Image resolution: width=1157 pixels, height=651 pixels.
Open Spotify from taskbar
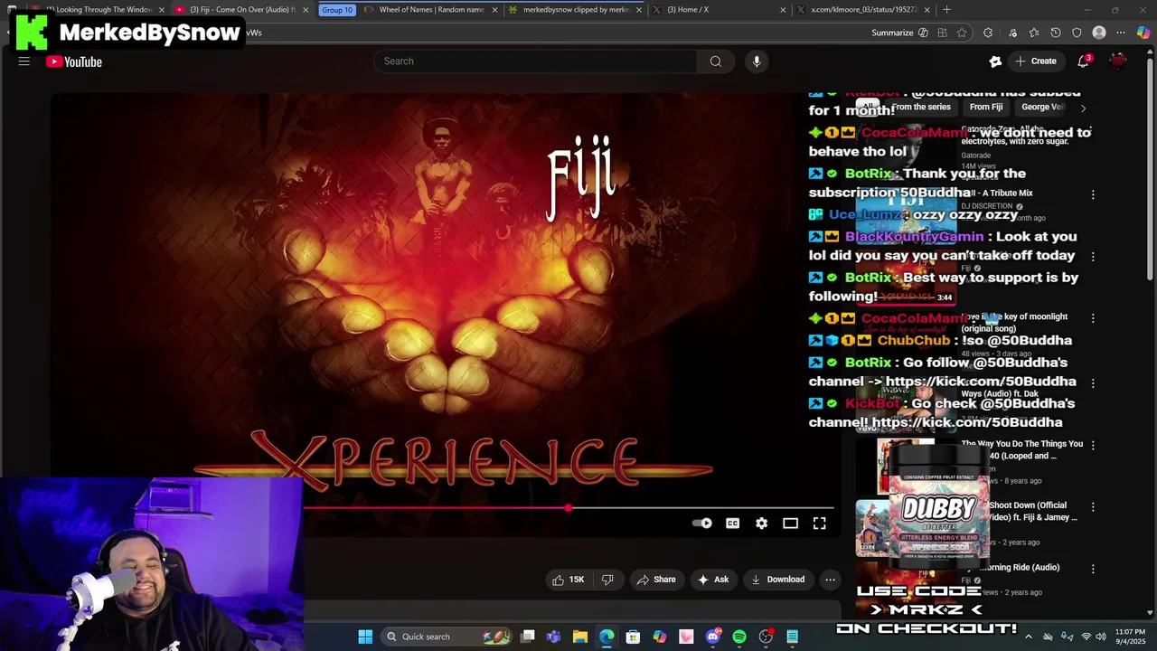739,637
